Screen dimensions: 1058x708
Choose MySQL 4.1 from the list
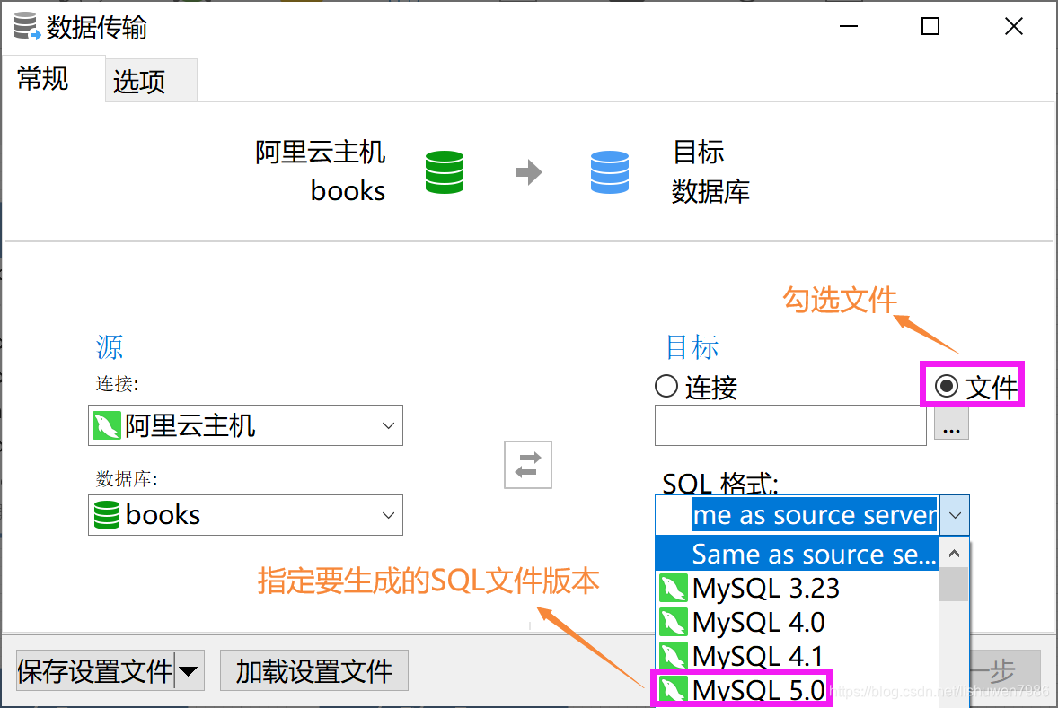(x=797, y=655)
